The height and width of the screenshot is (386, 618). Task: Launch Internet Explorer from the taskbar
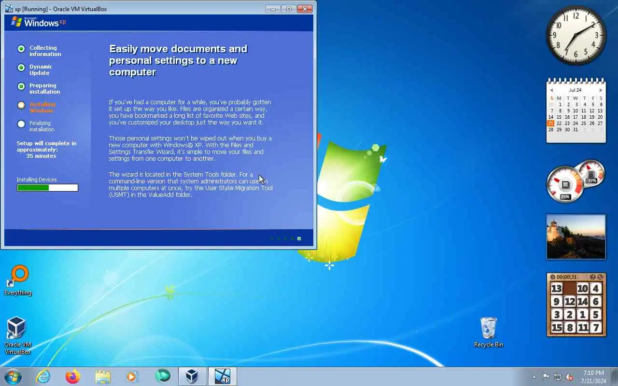pos(43,376)
